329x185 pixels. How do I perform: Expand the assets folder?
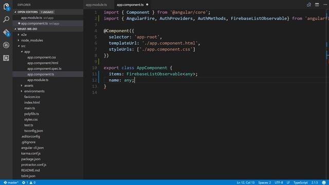pos(29,86)
